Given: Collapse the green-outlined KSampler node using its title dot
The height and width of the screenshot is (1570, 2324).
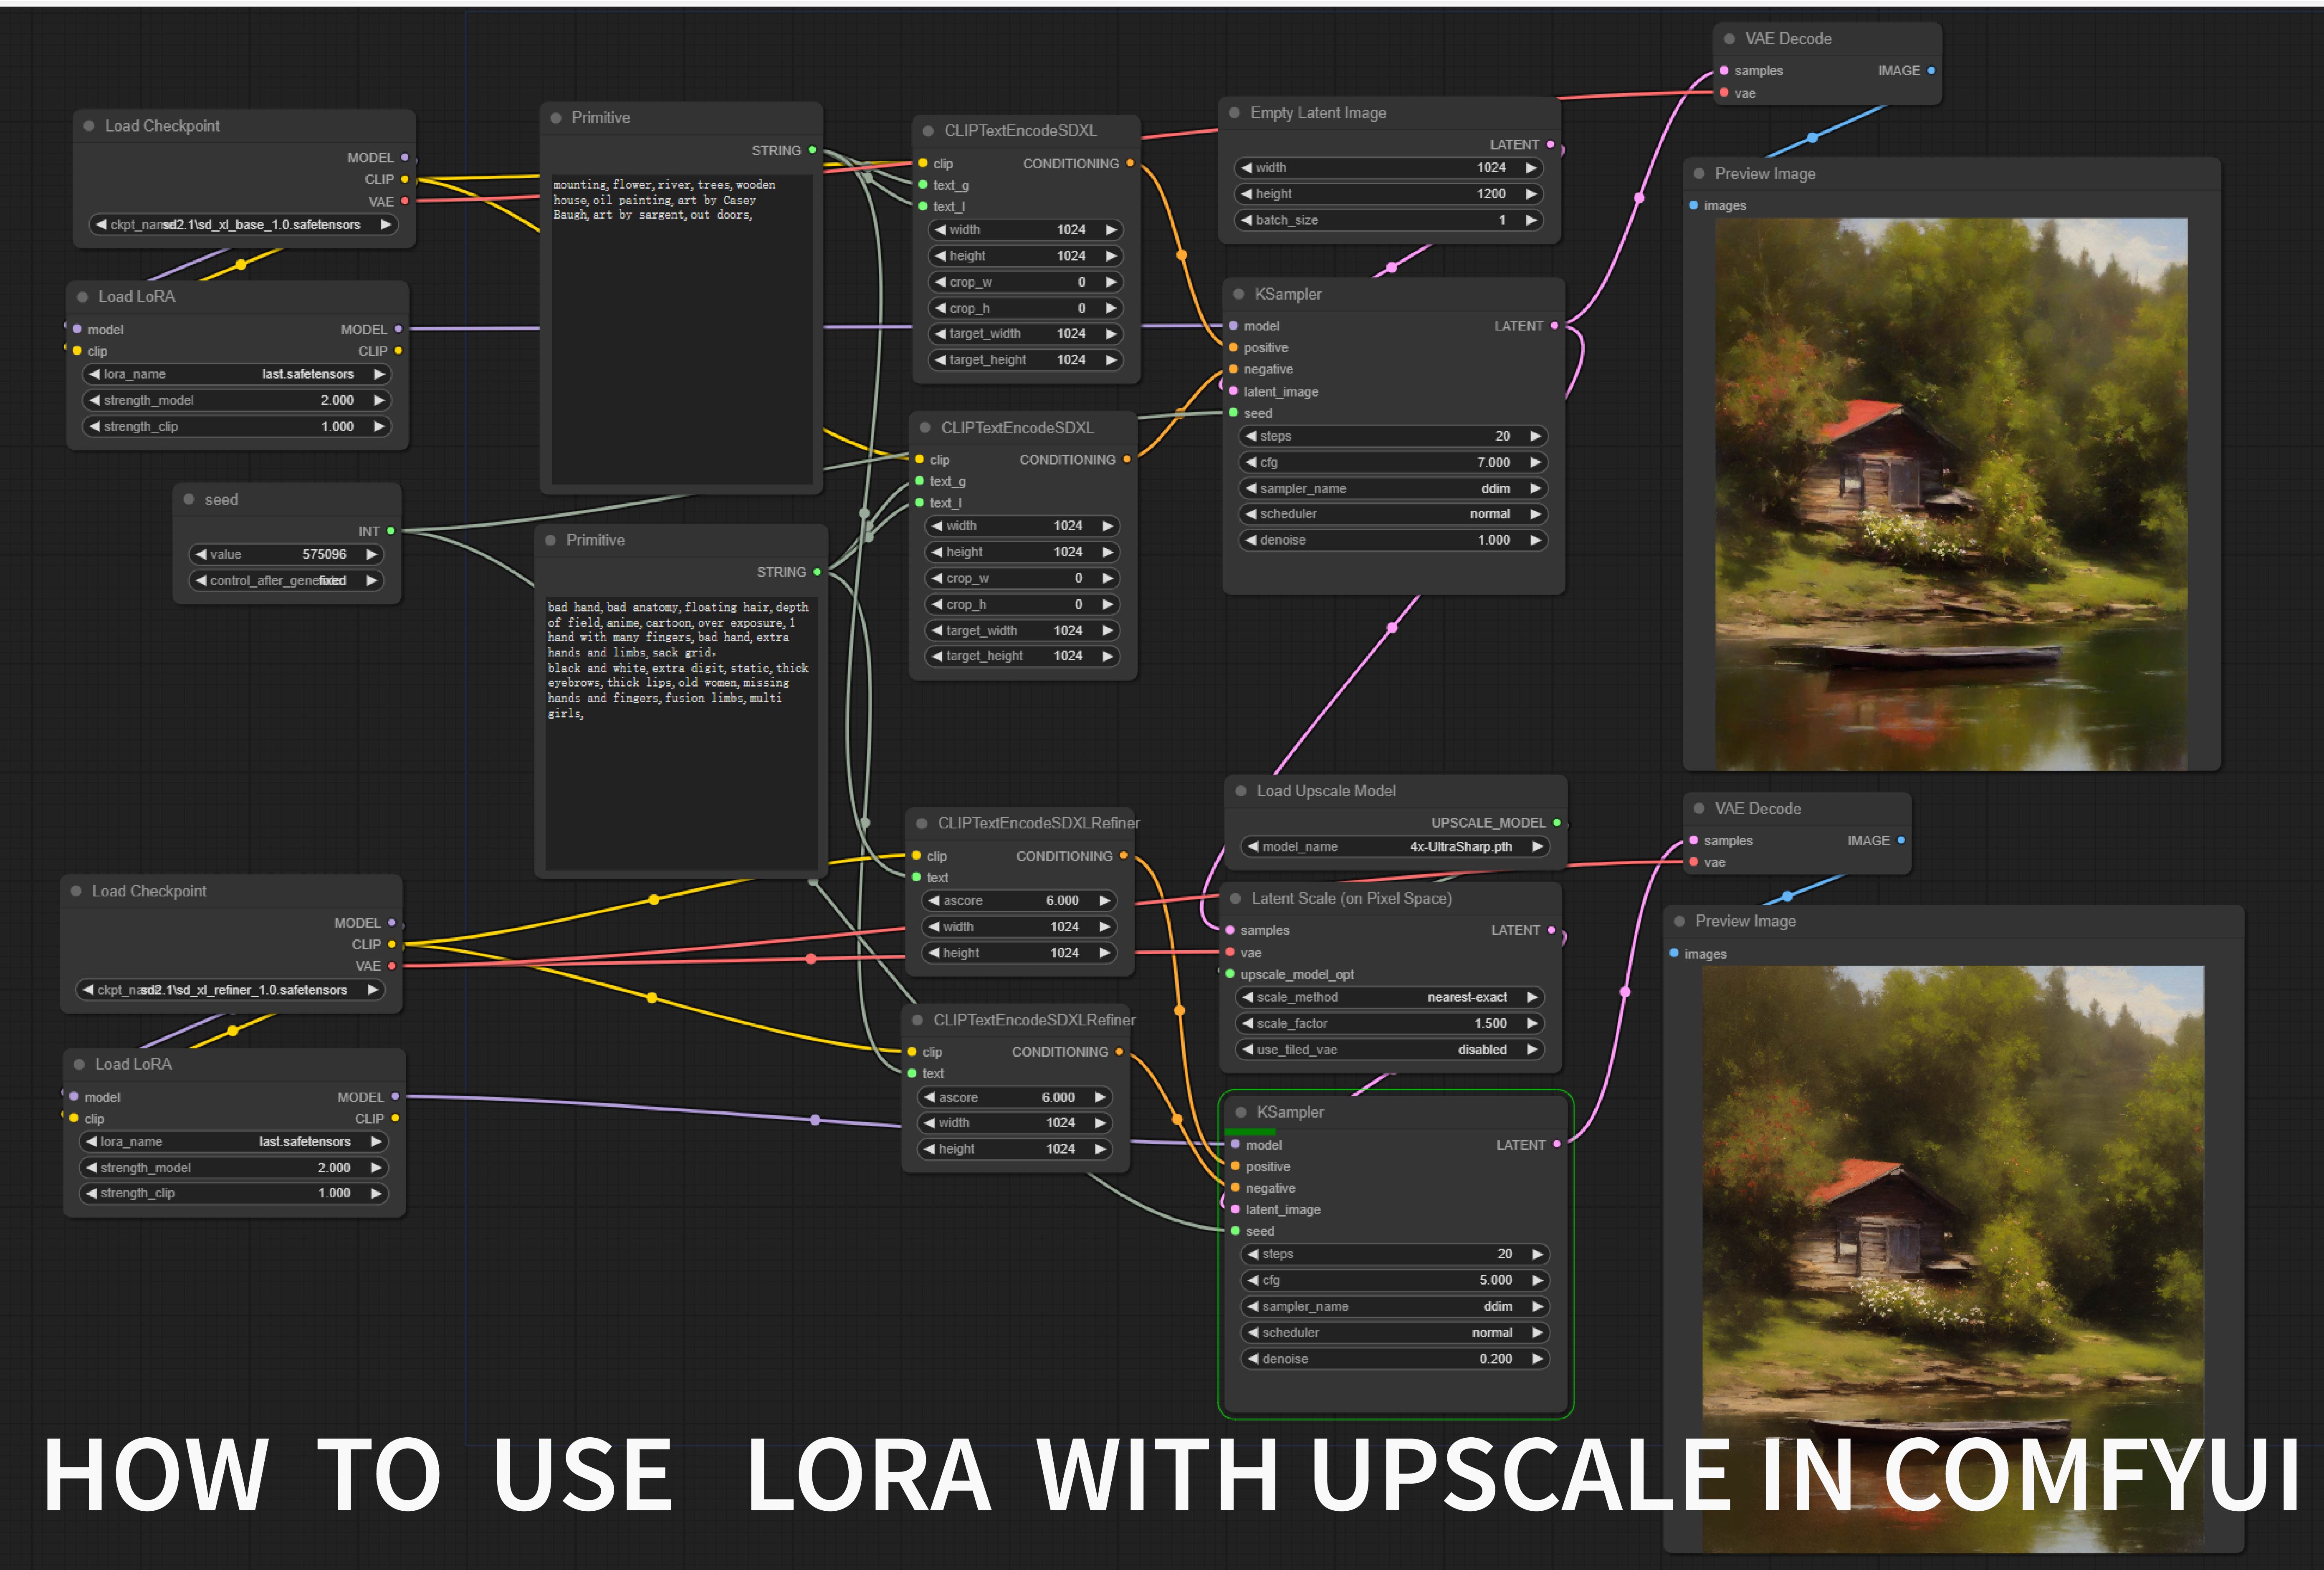Looking at the screenshot, I should pyautogui.click(x=1241, y=1112).
